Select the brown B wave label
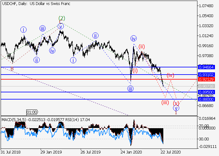 (12, 69)
